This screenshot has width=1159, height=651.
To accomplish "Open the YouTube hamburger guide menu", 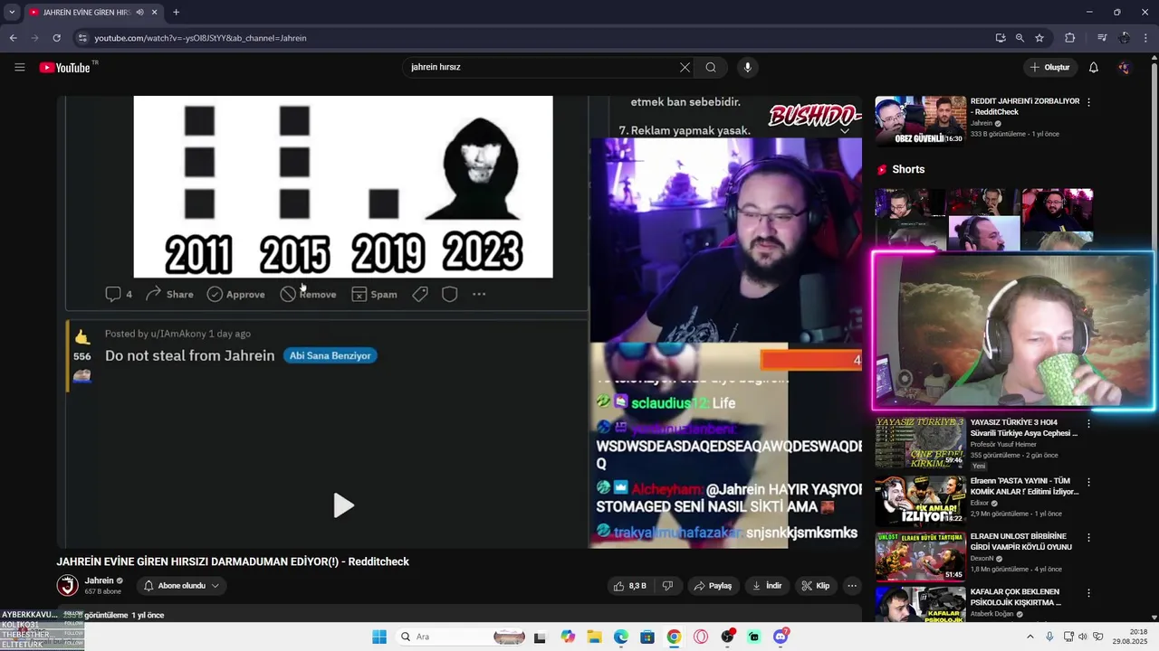I will 20,68.
